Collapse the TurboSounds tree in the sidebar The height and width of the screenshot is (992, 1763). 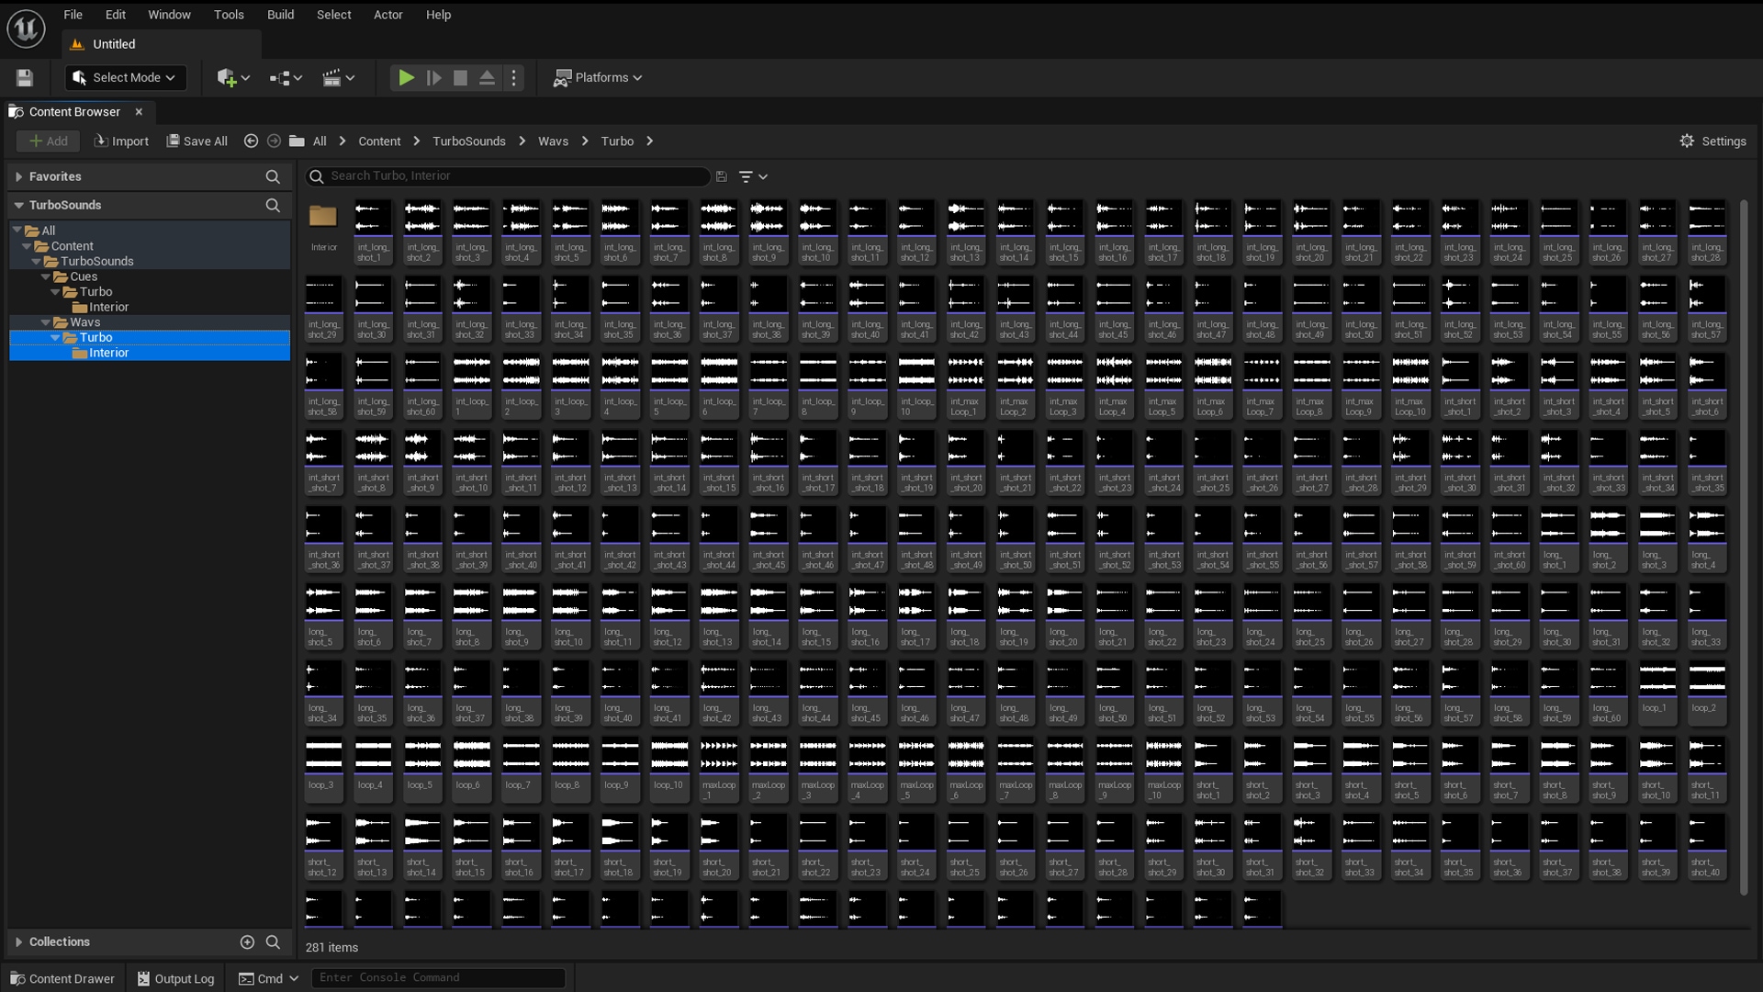(x=18, y=204)
